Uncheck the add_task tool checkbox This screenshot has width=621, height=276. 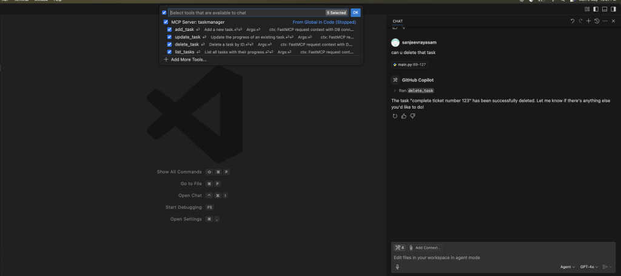170,30
